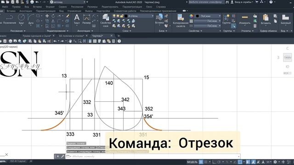Open Layer Properties (Свойства слоя)
The height and width of the screenshot is (165, 294).
[106, 21]
